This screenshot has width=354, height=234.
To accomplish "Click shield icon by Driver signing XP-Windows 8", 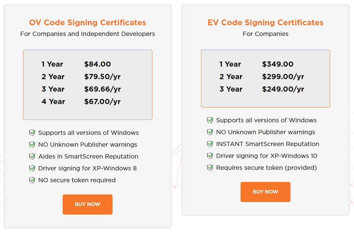I will click(32, 168).
